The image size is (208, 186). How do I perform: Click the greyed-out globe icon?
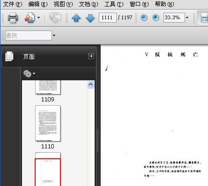tap(55, 17)
